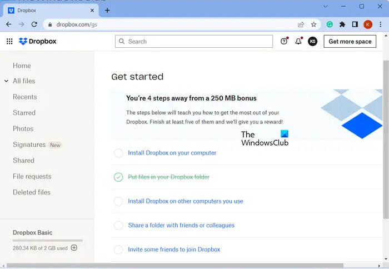This screenshot has width=389, height=269.
Task: Tick the circle for Install Dropbox on other computers
Action: tap(118, 201)
